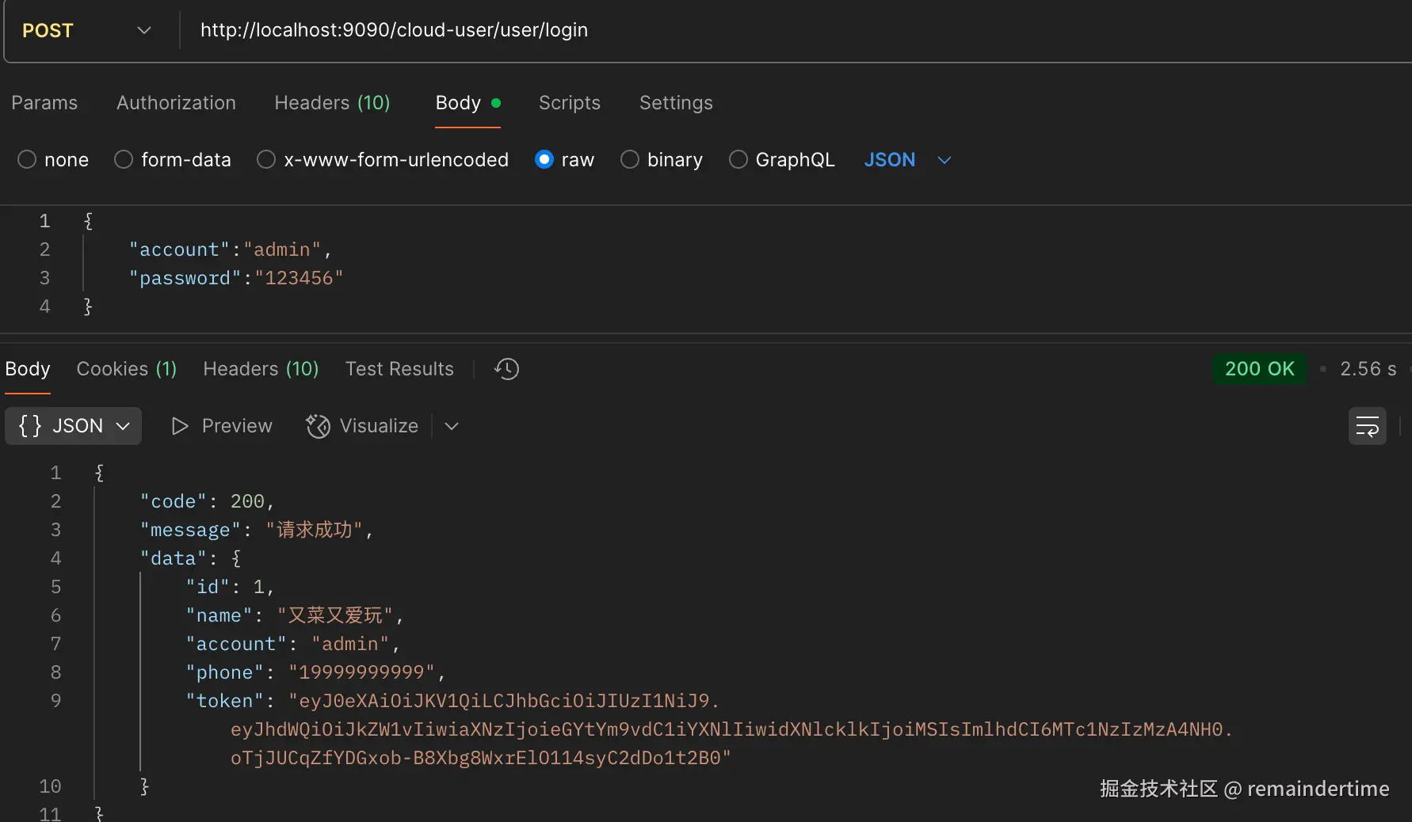Expand the JSON raw format dropdown
This screenshot has width=1412, height=822.
944,160
